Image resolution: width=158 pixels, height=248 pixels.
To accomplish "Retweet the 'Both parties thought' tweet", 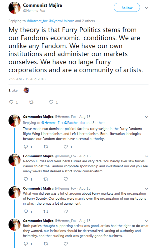I will pos(46,244).
